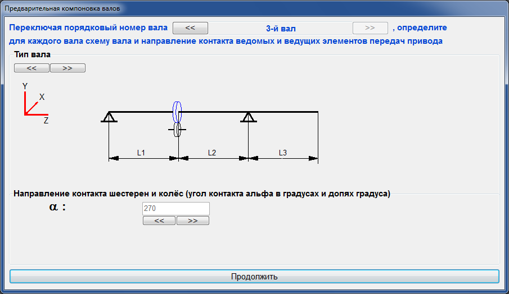Click the right bearing support symbol
This screenshot has width=509, height=294.
[x=249, y=117]
